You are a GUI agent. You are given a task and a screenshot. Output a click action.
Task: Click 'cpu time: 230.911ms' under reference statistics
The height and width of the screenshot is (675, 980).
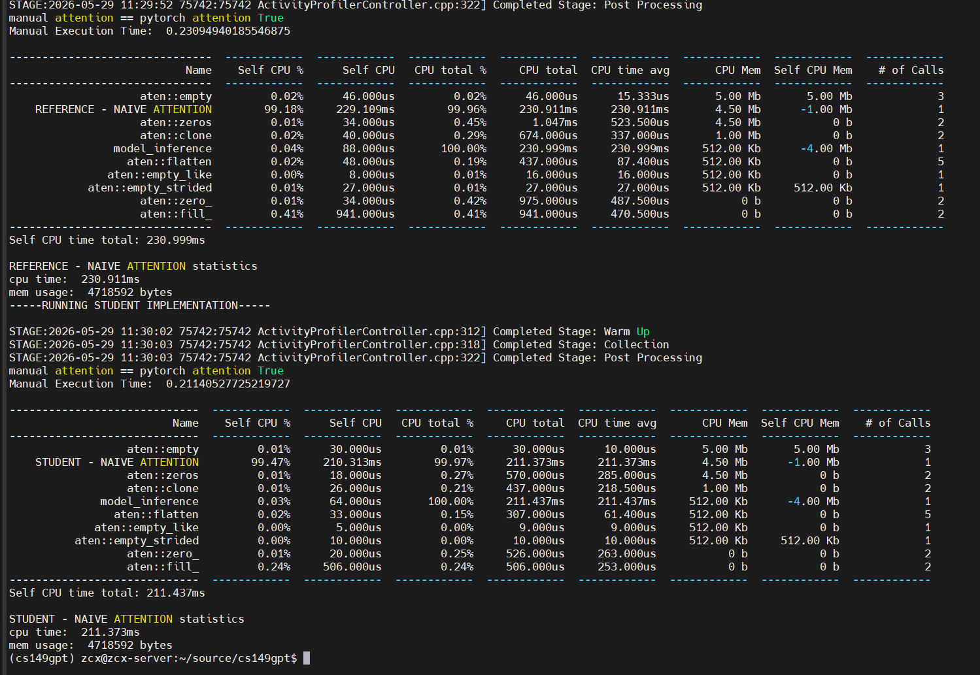pyautogui.click(x=75, y=279)
